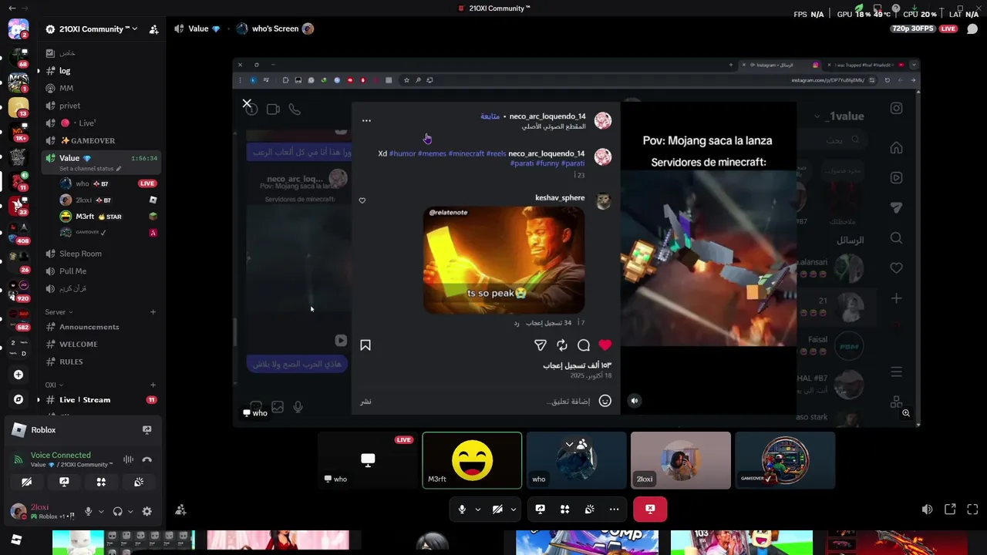Image resolution: width=987 pixels, height=555 pixels.
Task: Open activities icon in call control bar
Action: pos(565,509)
